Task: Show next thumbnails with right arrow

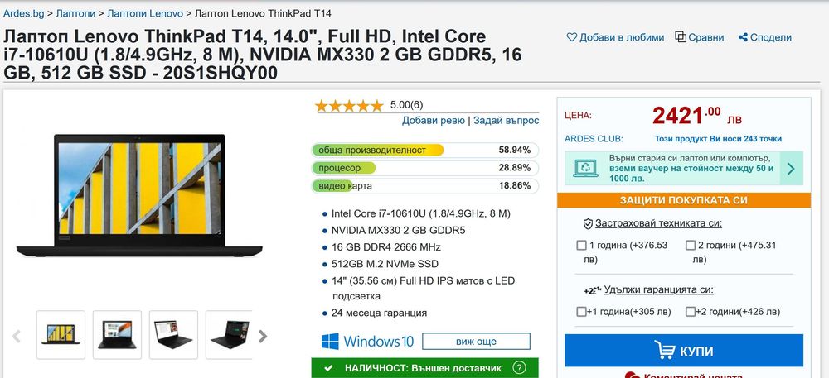Action: pyautogui.click(x=263, y=336)
